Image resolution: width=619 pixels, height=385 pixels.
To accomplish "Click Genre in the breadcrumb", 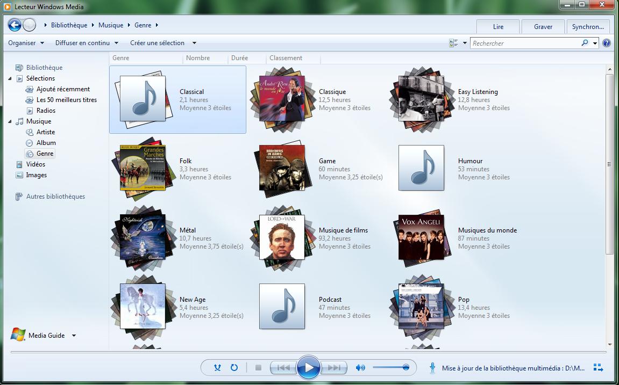I will (x=143, y=25).
